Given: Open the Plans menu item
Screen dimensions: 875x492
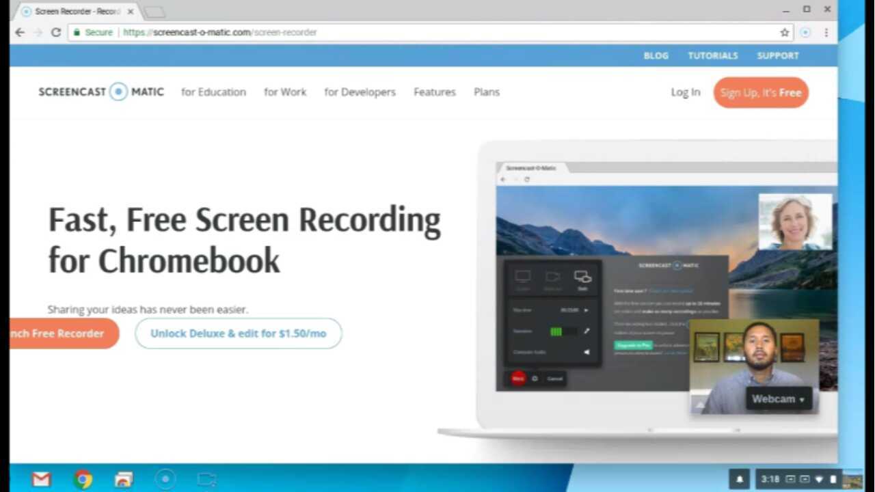Looking at the screenshot, I should (x=487, y=92).
